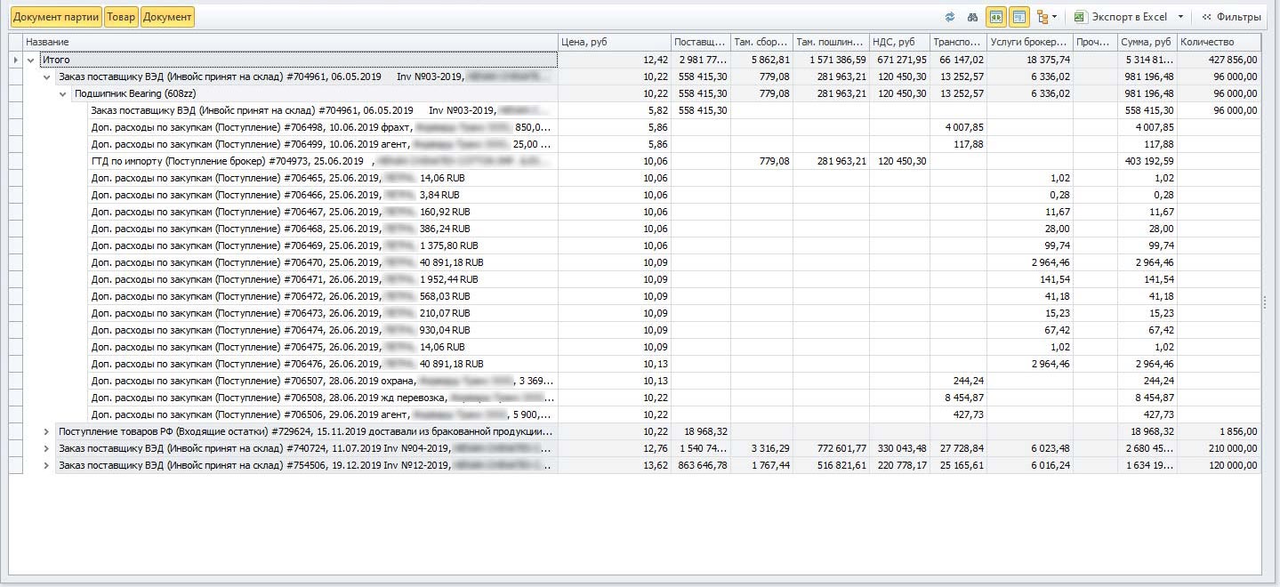Screen dimensions: 1280x587
Task: Open the Экспорт в Excel dropdown arrow
Action: coord(1180,17)
